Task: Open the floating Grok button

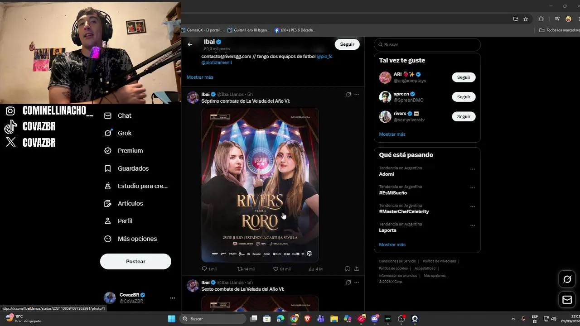Action: pos(567,279)
